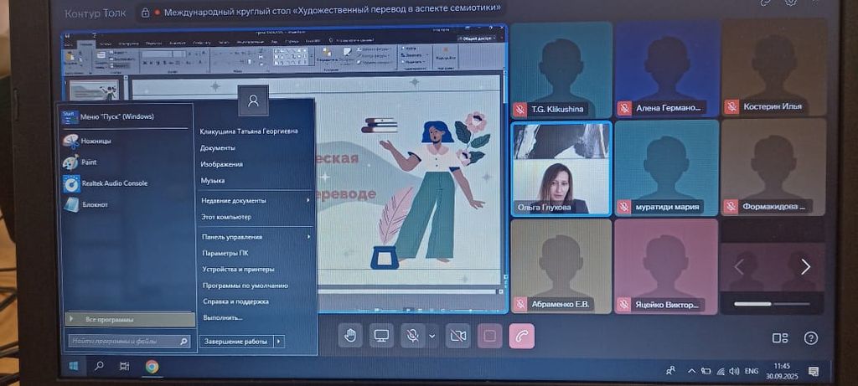Unmute the microphone
The width and height of the screenshot is (858, 386).
pyautogui.click(x=412, y=336)
